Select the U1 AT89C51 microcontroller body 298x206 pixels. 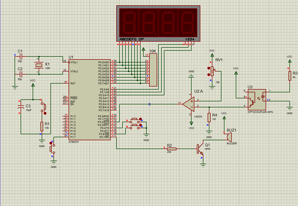tap(90, 100)
